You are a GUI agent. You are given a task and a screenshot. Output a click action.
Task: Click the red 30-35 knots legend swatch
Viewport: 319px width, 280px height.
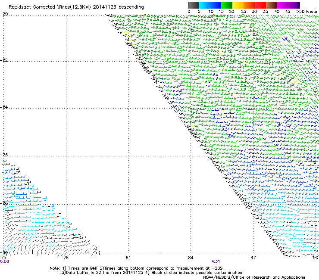(260, 5)
